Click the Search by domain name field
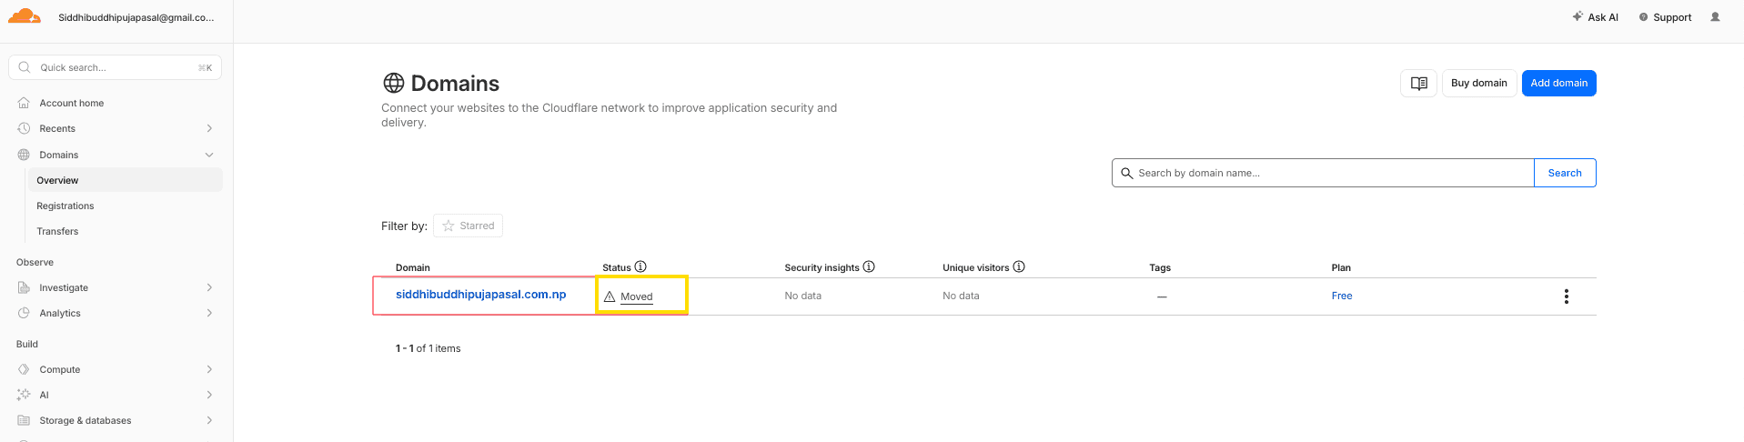The height and width of the screenshot is (442, 1744). pos(1323,173)
